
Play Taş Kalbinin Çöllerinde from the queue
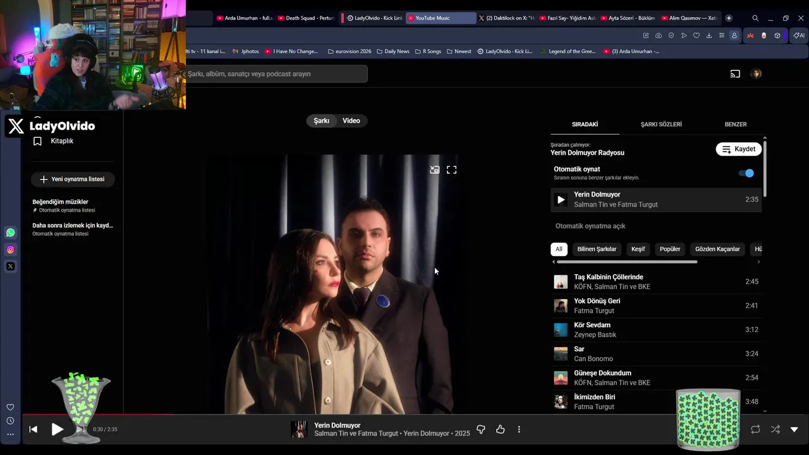click(656, 282)
